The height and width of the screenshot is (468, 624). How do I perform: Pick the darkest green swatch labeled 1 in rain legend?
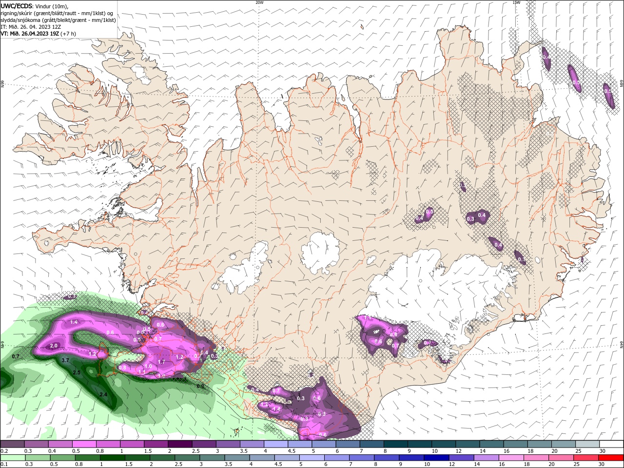click(x=113, y=458)
